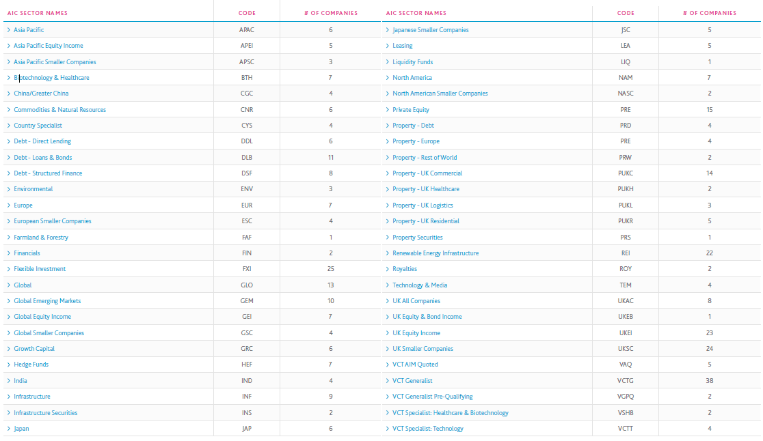Go to Renewable Energy Infrastructure sector
The height and width of the screenshot is (441, 763).
pos(436,253)
